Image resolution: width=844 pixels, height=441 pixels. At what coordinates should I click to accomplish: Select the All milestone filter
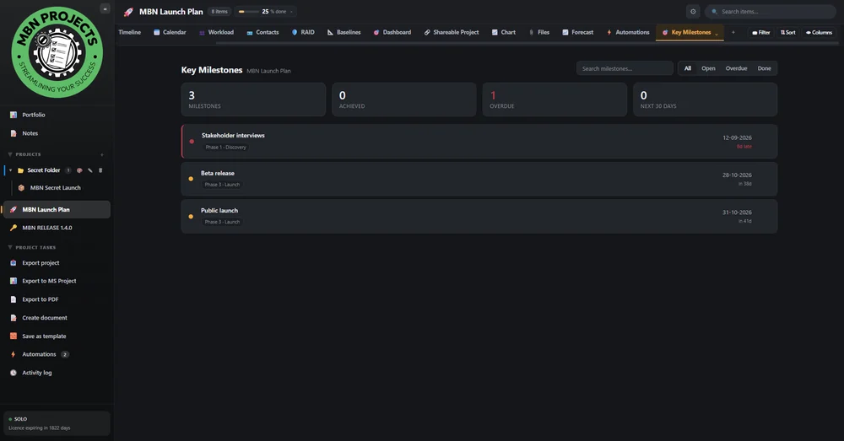click(x=687, y=68)
